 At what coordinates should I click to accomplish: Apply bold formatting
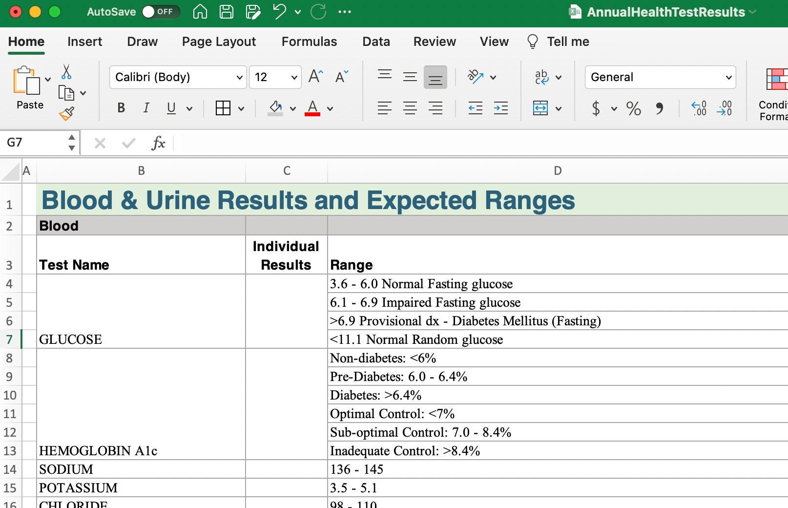[121, 108]
